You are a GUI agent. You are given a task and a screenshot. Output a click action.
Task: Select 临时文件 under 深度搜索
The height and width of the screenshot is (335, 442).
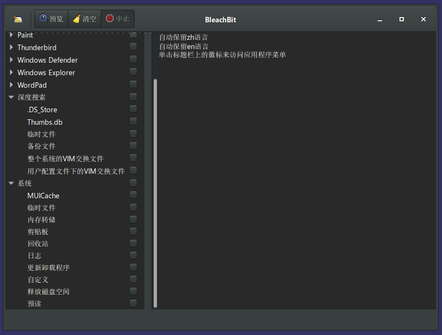[x=41, y=135]
